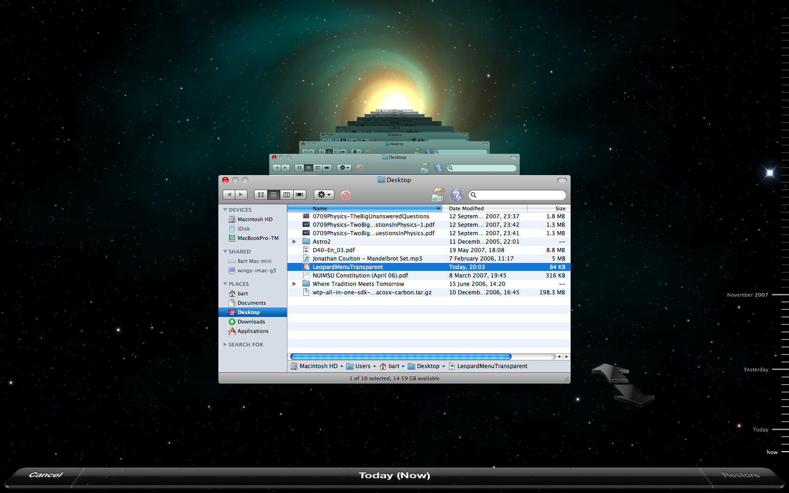Click the red prohibited toolbar icon
The height and width of the screenshot is (493, 789).
(346, 195)
